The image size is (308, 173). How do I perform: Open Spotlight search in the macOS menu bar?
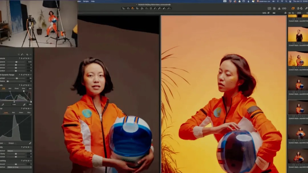pos(286,1)
